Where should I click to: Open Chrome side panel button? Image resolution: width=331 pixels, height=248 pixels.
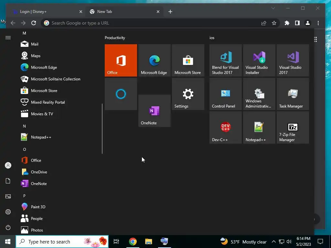[297, 23]
